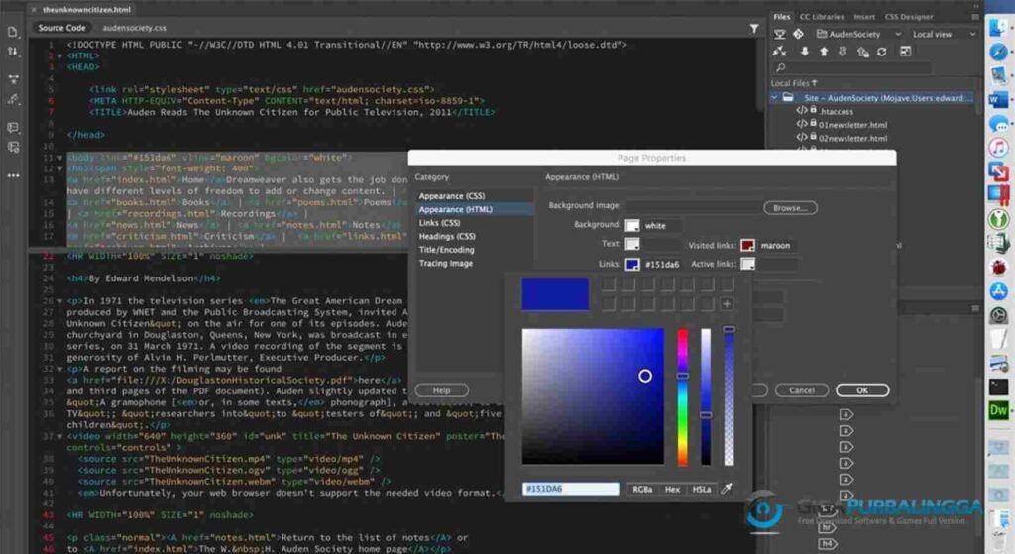Click the opacity transparency slider
The height and width of the screenshot is (554, 1015).
pyautogui.click(x=729, y=396)
